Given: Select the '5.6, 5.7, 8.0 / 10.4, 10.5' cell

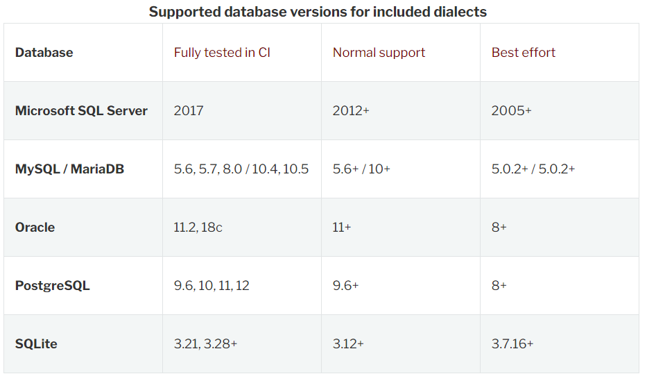Looking at the screenshot, I should [241, 169].
